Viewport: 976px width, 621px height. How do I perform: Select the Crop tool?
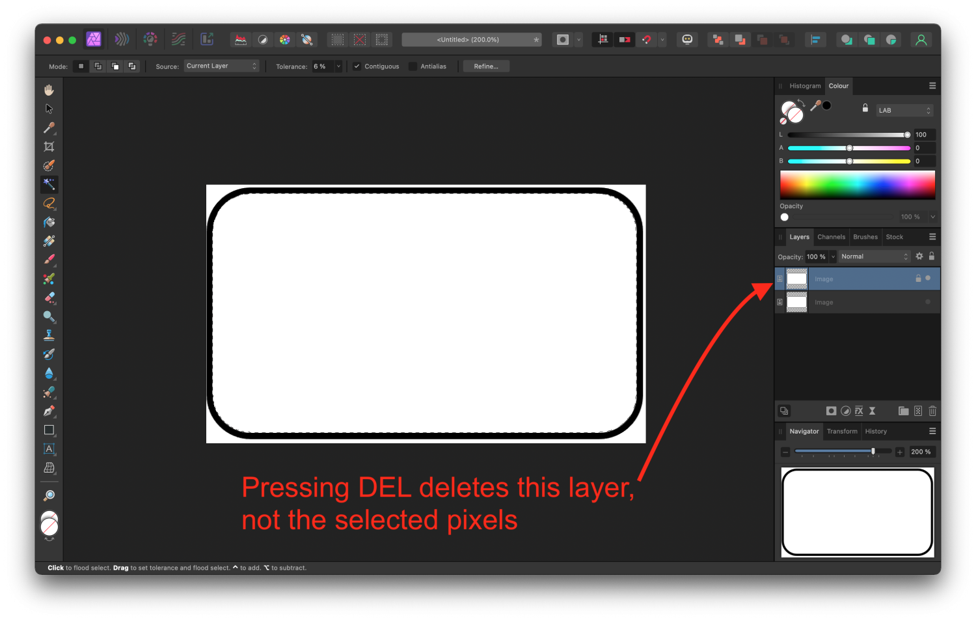pyautogui.click(x=49, y=146)
